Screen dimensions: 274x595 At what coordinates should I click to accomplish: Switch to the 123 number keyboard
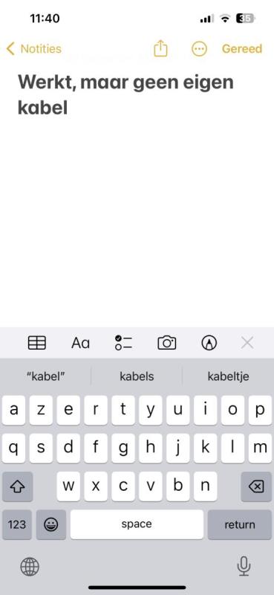[17, 524]
